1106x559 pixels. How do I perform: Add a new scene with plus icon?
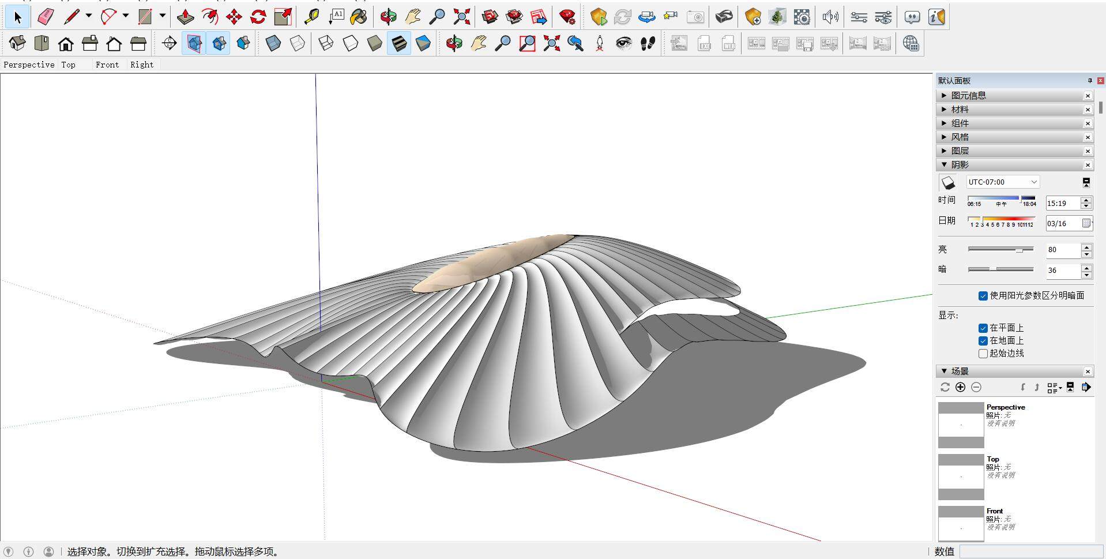[x=960, y=387]
